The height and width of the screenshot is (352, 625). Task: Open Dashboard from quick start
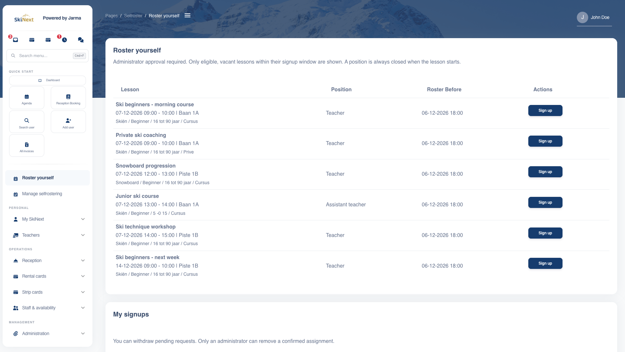(48, 80)
